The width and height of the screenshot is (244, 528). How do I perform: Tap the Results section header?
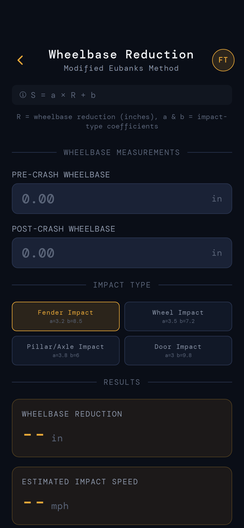pyautogui.click(x=122, y=382)
